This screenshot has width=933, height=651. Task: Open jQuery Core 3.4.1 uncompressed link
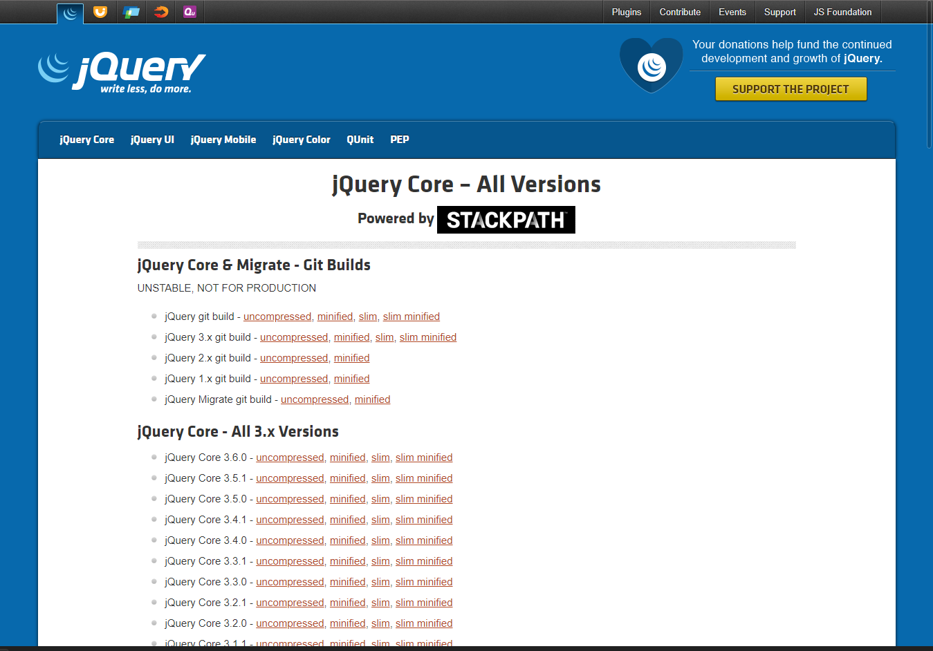(290, 520)
